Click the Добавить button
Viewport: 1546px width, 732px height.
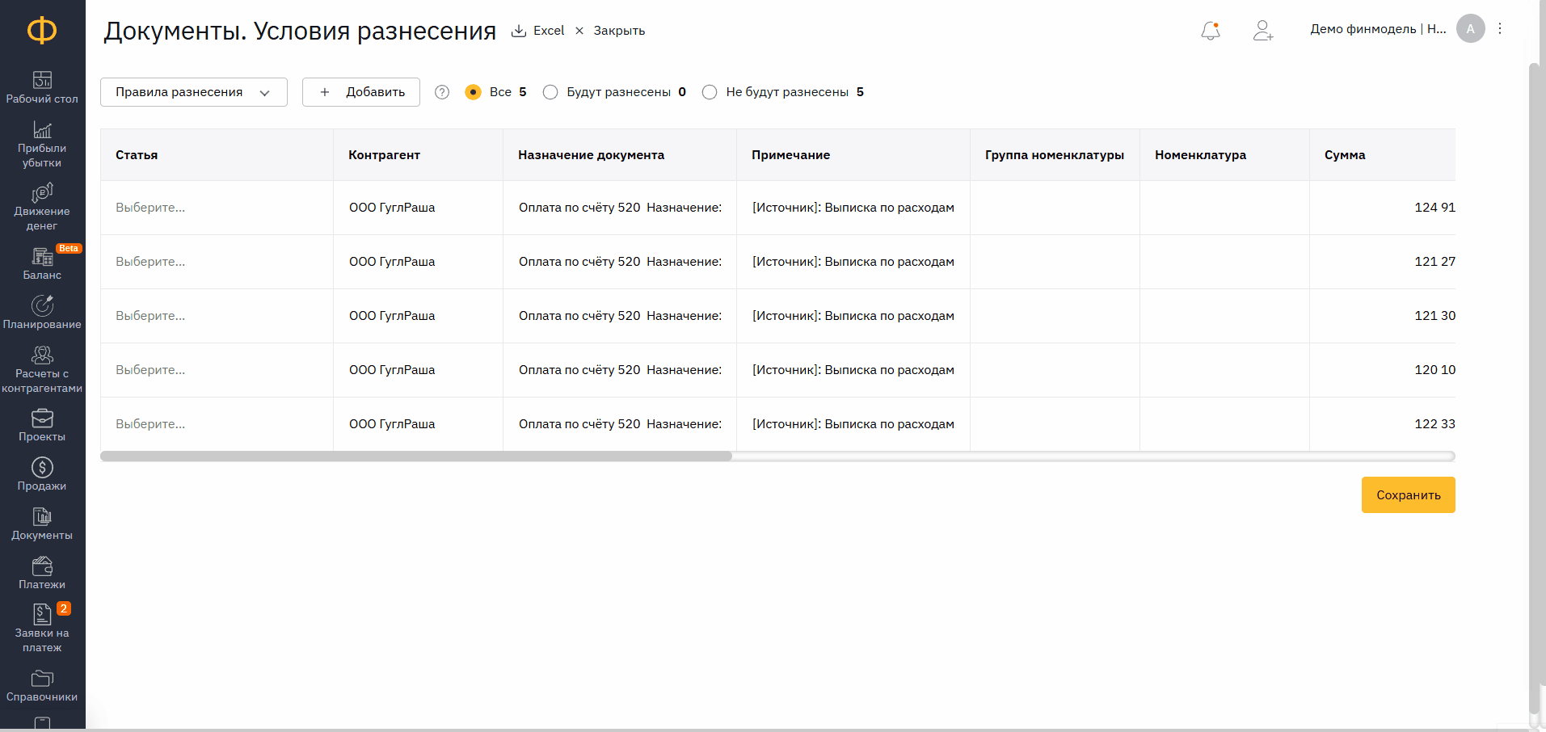coord(361,92)
